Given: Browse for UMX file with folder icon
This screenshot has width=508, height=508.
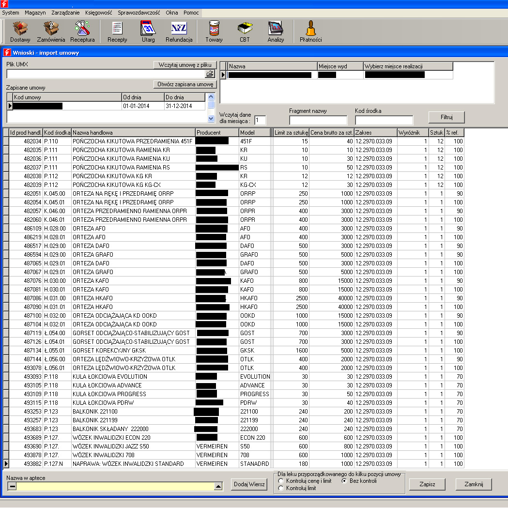Looking at the screenshot, I should click(210, 74).
